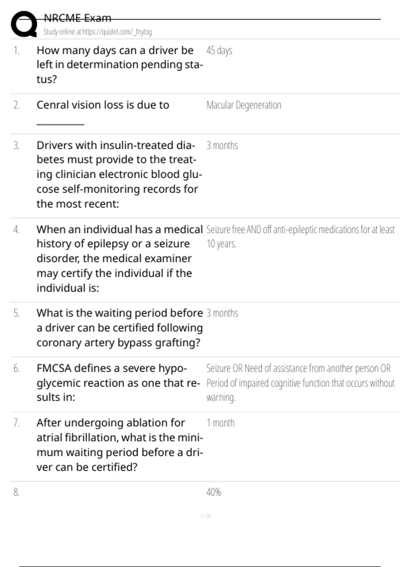
Task: Click the page number indicator 1/24
Action: (206, 516)
